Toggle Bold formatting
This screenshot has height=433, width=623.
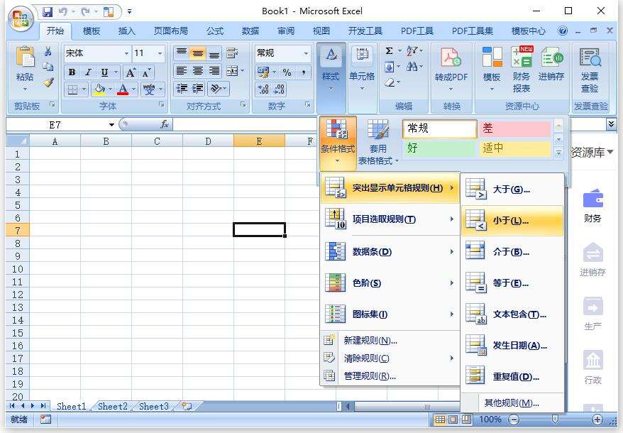tap(72, 72)
